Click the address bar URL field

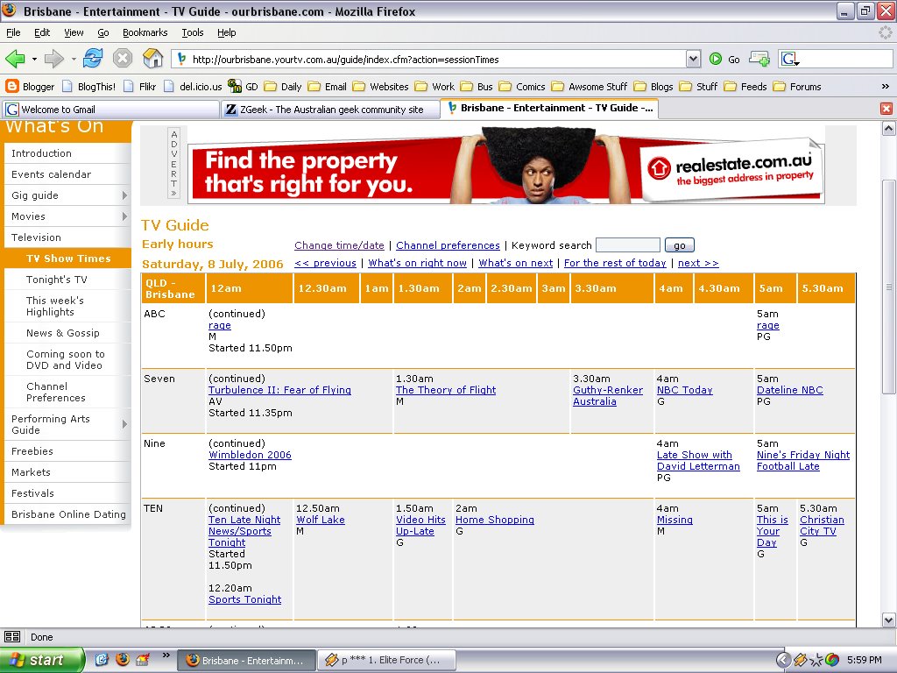429,59
